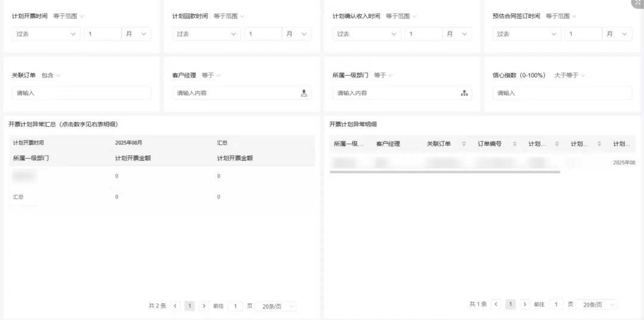Viewport: 644px width, 320px height.
Task: Go to previous page in detail table pagination
Action: pyautogui.click(x=496, y=304)
